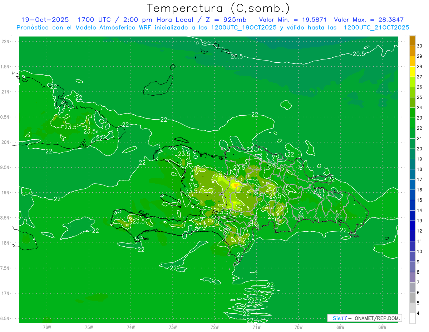Screen dimensions: 429x332
Task: Click the Valor Min. = 19.5871 readout
Action: click(x=293, y=20)
